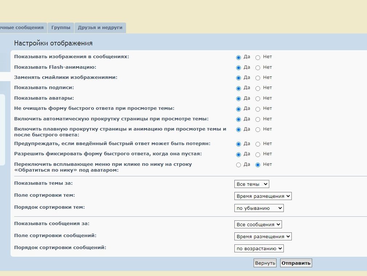The height and width of the screenshot is (276, 367).
Task: Expand the Поле сортировки тем dropdown
Action: 263,196
